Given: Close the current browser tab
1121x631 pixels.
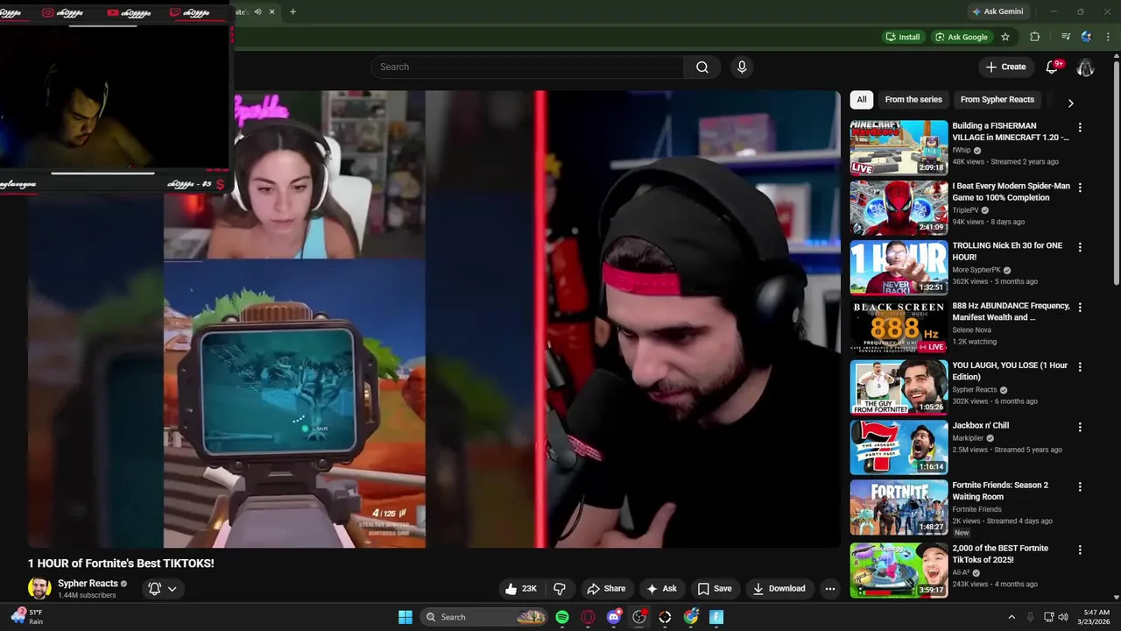Looking at the screenshot, I should (271, 11).
